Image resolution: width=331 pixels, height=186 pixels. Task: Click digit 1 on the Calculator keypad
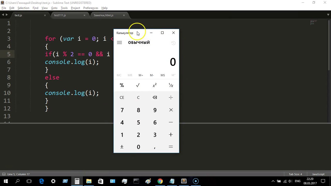point(122,135)
